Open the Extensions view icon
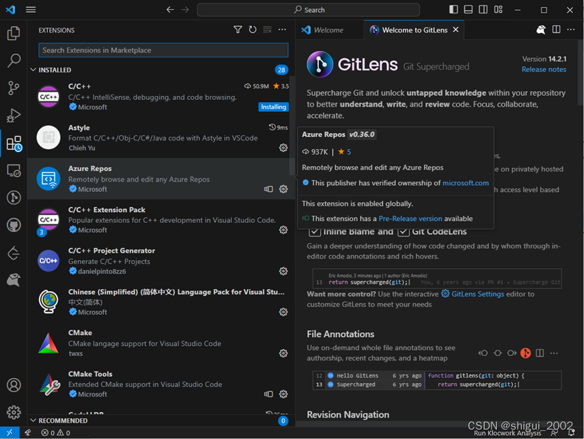This screenshot has height=439, width=584. tap(14, 143)
